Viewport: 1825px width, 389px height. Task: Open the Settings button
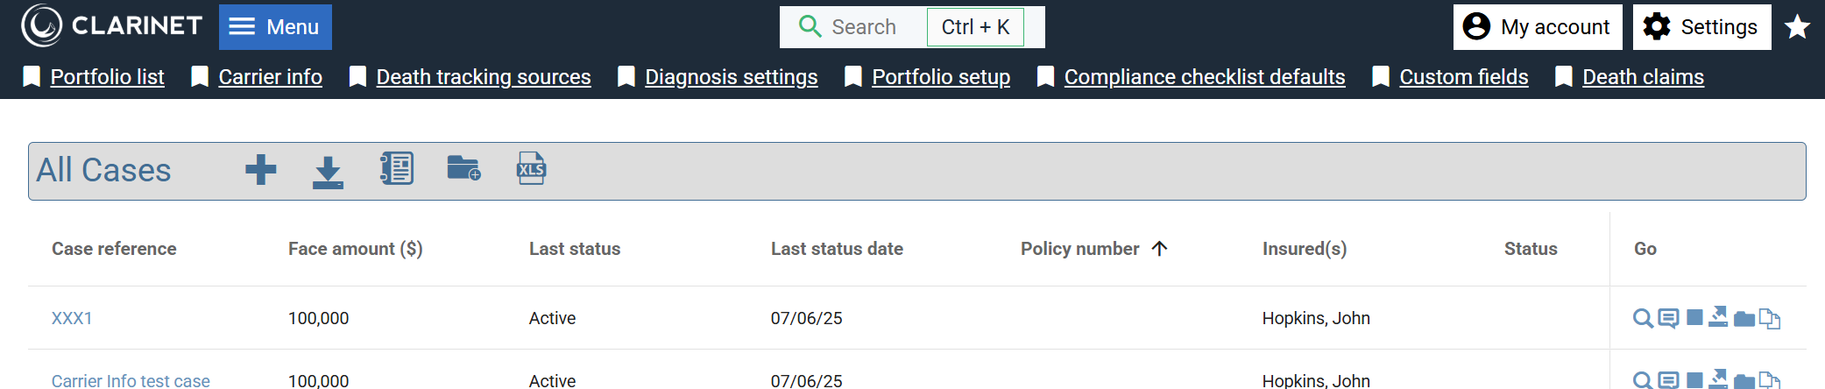pyautogui.click(x=1701, y=27)
